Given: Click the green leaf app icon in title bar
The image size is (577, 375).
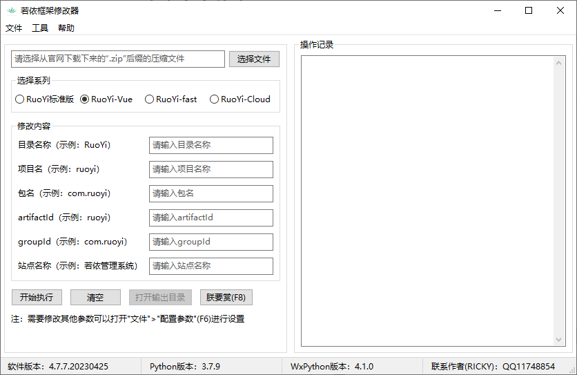Looking at the screenshot, I should [x=12, y=10].
